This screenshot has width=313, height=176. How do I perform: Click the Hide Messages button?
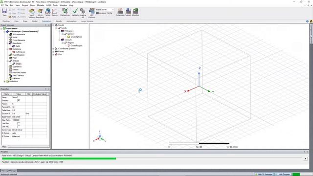pos(264,174)
